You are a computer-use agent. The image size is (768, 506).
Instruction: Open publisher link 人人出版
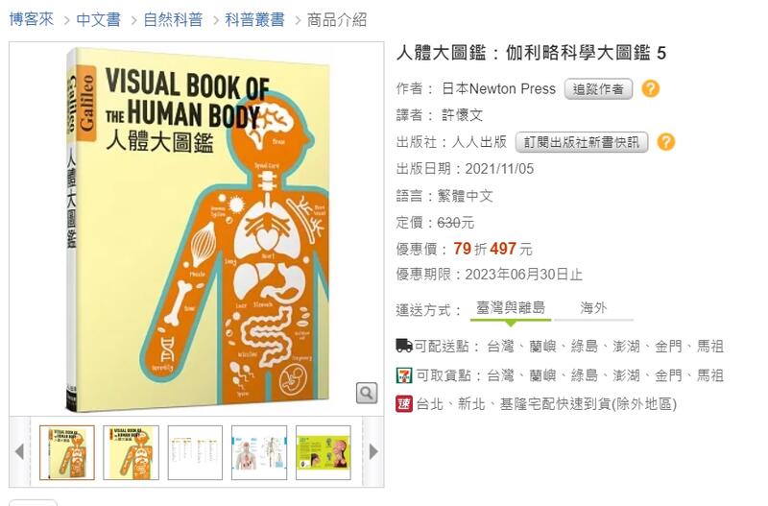[x=479, y=142]
